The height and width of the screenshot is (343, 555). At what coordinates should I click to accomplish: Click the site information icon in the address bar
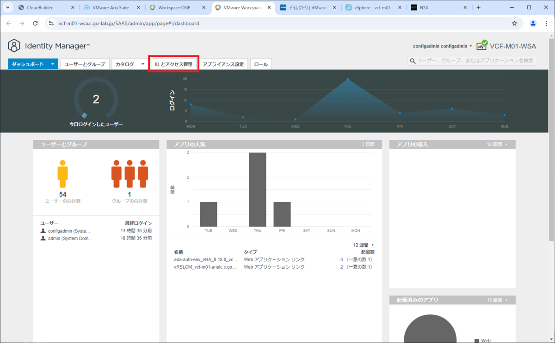pos(51,23)
